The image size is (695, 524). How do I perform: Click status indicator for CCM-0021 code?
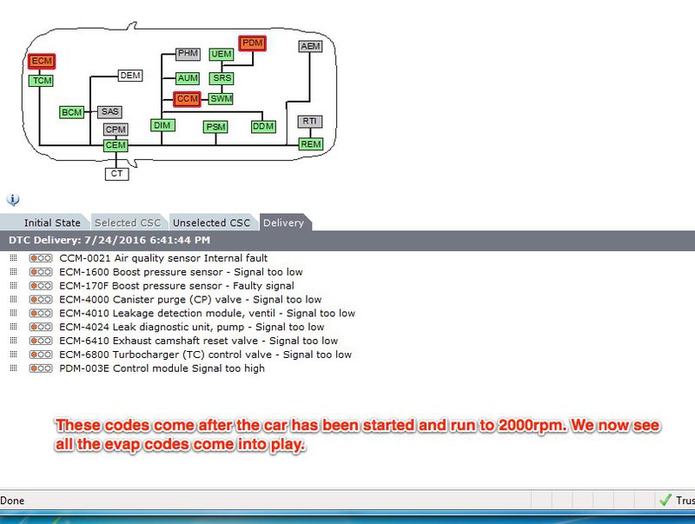[41, 258]
